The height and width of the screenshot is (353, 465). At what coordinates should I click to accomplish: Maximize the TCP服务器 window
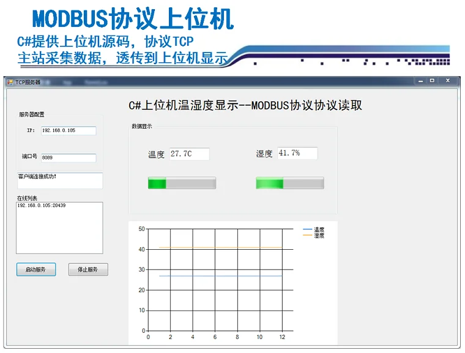click(432, 81)
